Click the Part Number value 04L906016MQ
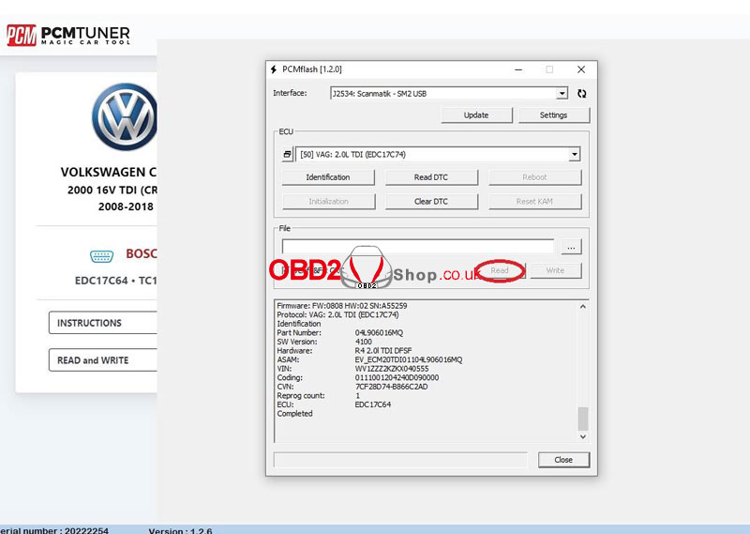 379,333
